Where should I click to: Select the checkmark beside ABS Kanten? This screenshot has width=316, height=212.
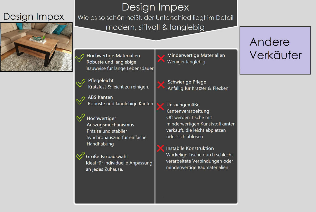tap(80, 100)
